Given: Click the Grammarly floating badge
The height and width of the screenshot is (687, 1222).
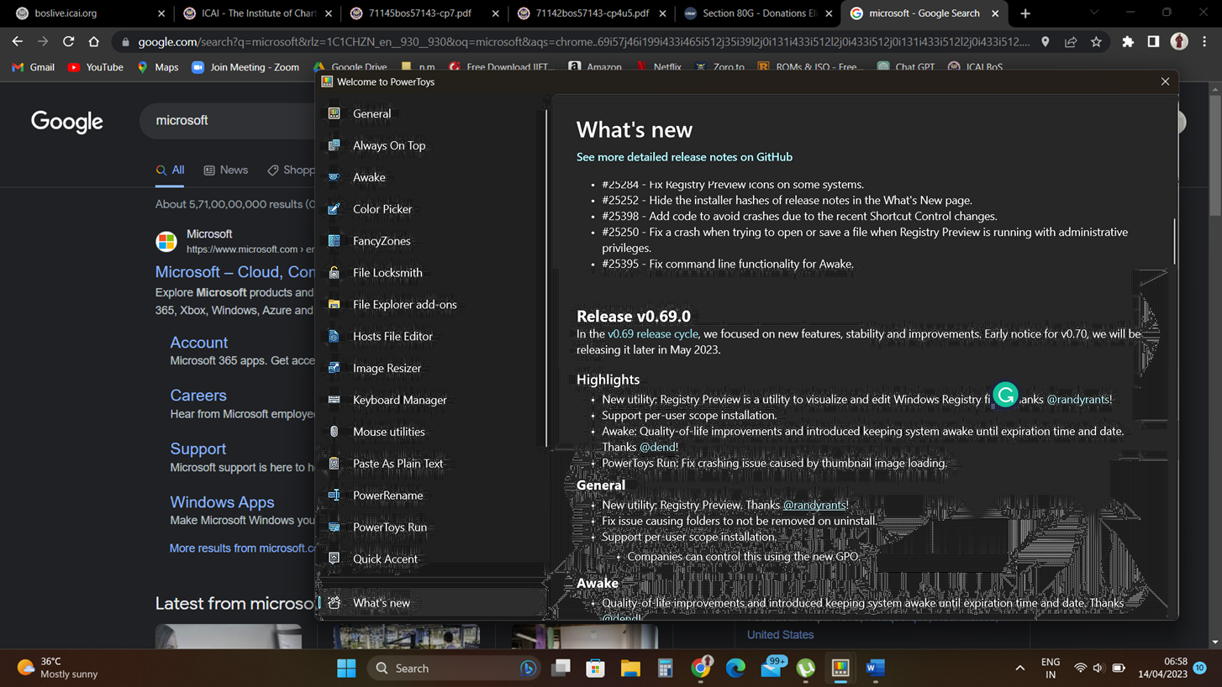Looking at the screenshot, I should click(1005, 395).
